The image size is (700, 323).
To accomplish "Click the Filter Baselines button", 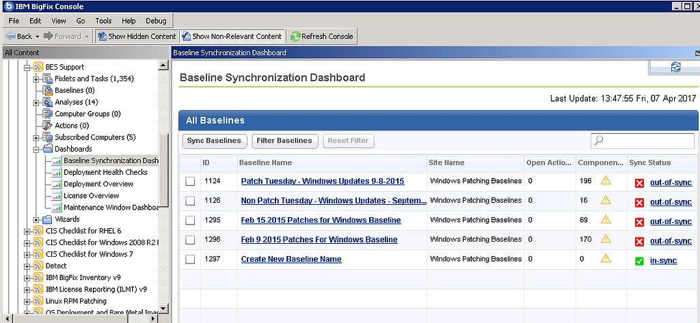I will click(x=285, y=141).
